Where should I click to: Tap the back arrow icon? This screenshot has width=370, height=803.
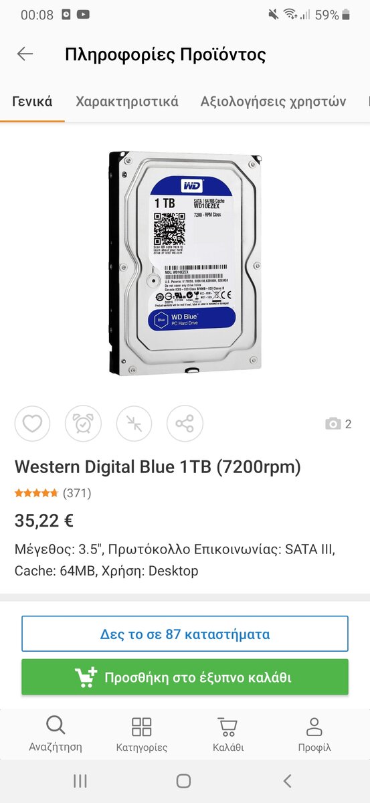click(25, 54)
